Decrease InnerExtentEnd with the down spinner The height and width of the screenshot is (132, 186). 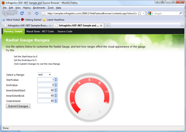point(56,96)
